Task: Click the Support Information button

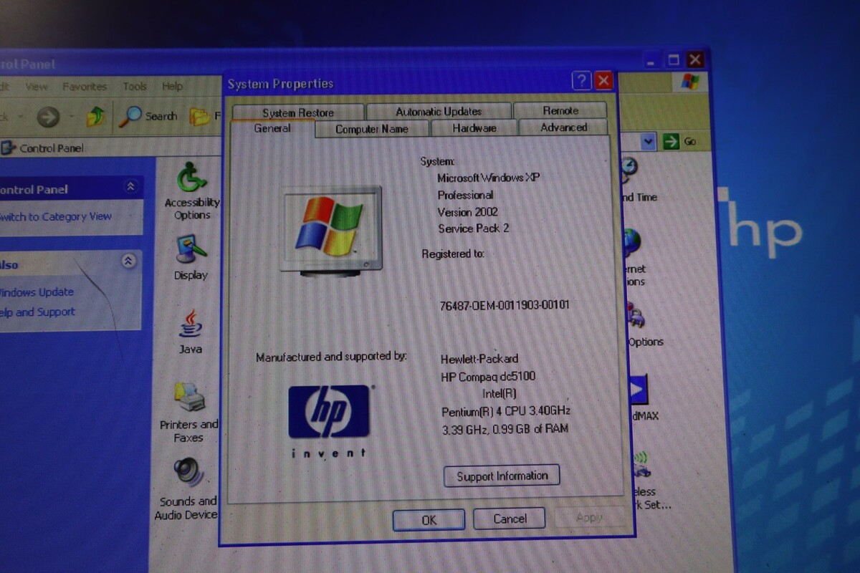Action: (502, 476)
